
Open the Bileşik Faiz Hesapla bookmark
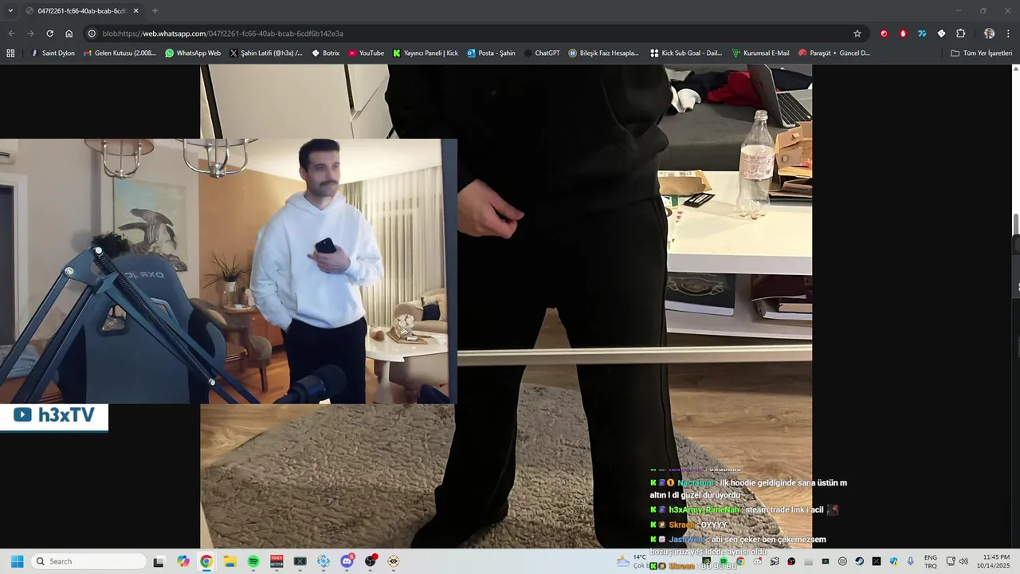604,53
